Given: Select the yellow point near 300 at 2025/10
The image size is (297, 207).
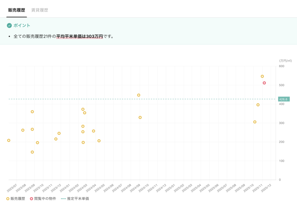Looking at the screenshot, I should (x=255, y=122).
